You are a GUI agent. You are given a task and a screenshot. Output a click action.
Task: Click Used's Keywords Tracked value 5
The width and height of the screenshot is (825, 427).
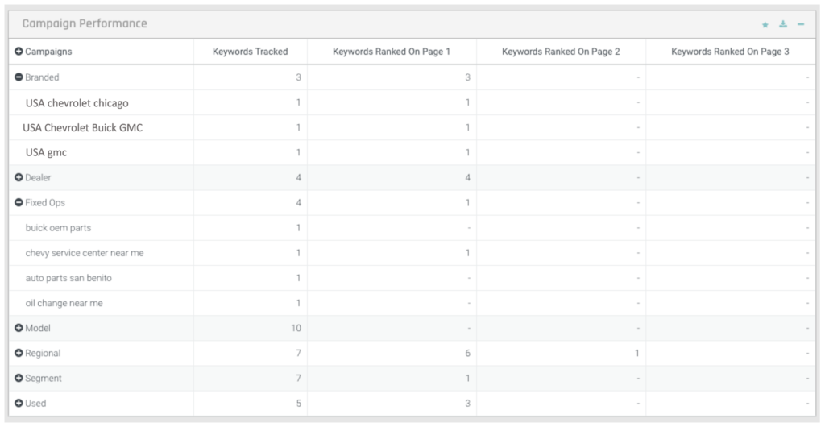298,404
